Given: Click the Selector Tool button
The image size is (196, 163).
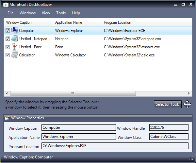Looking at the screenshot, I should 168,104.
